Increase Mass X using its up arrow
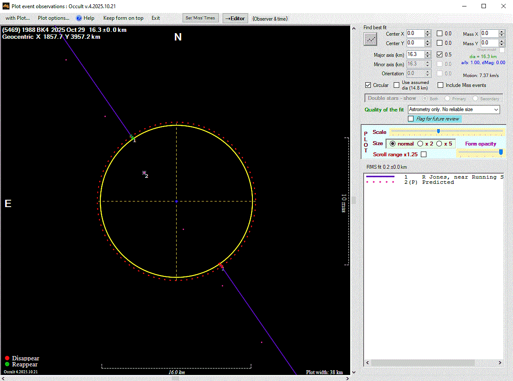This screenshot has width=513, height=381. [501, 31]
